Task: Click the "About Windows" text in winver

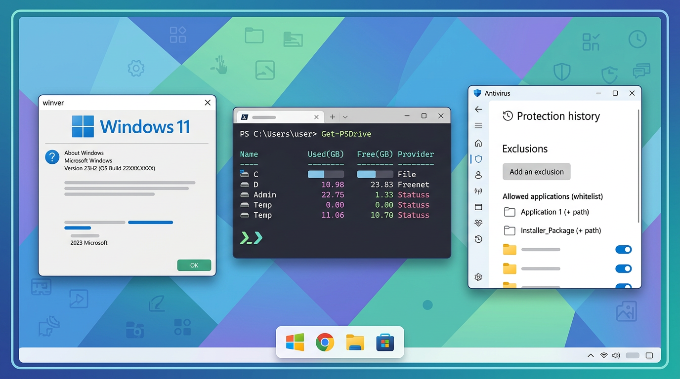Action: click(x=84, y=153)
